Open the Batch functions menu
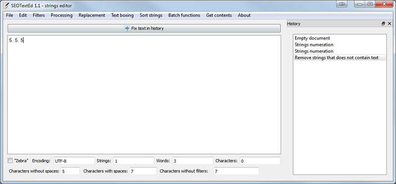The height and width of the screenshot is (184, 396). pos(184,15)
